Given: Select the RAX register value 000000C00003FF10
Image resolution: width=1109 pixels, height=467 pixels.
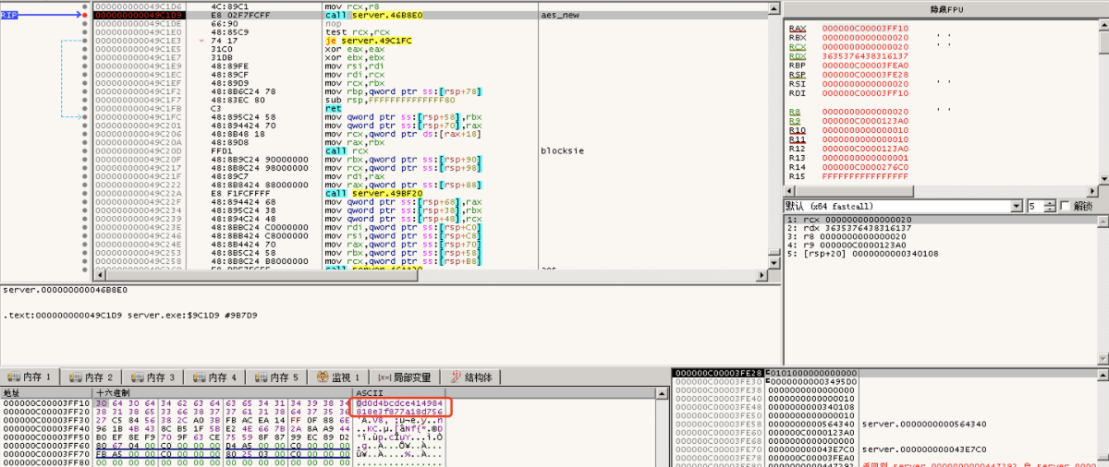Looking at the screenshot, I should [x=865, y=29].
